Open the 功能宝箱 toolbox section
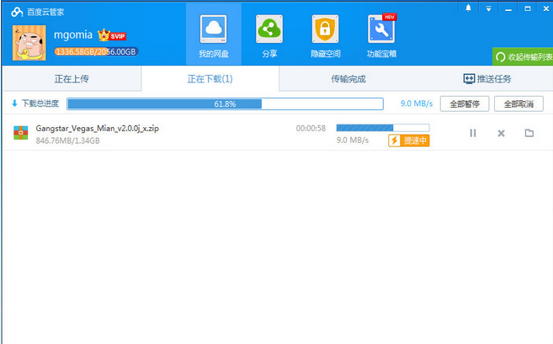This screenshot has width=553, height=344. (381, 34)
